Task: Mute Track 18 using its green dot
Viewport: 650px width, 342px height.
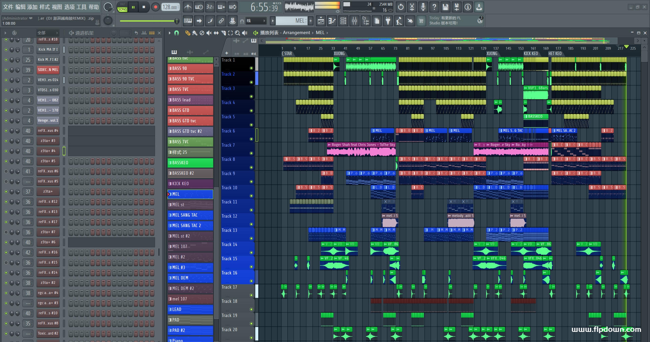Action: [251, 309]
